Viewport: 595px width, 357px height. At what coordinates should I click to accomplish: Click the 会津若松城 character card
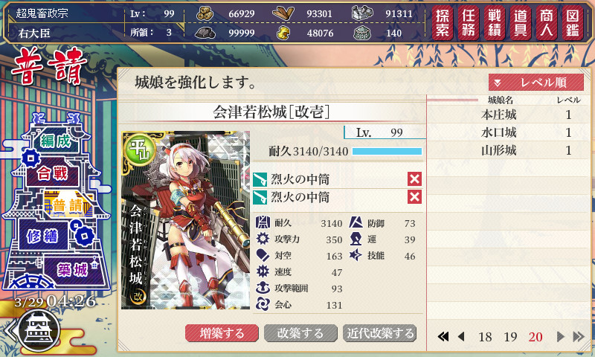click(x=185, y=220)
